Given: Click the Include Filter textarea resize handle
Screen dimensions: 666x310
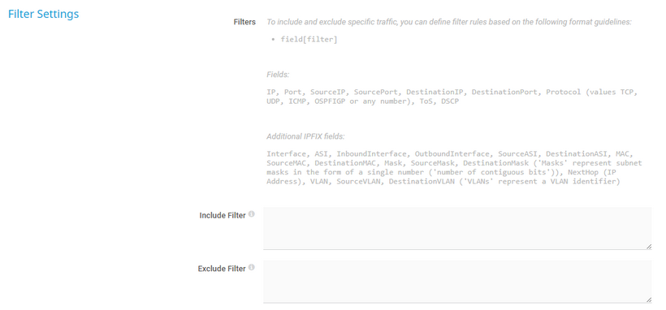Looking at the screenshot, I should click(x=649, y=247).
